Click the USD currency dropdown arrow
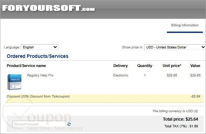 [x=203, y=47]
